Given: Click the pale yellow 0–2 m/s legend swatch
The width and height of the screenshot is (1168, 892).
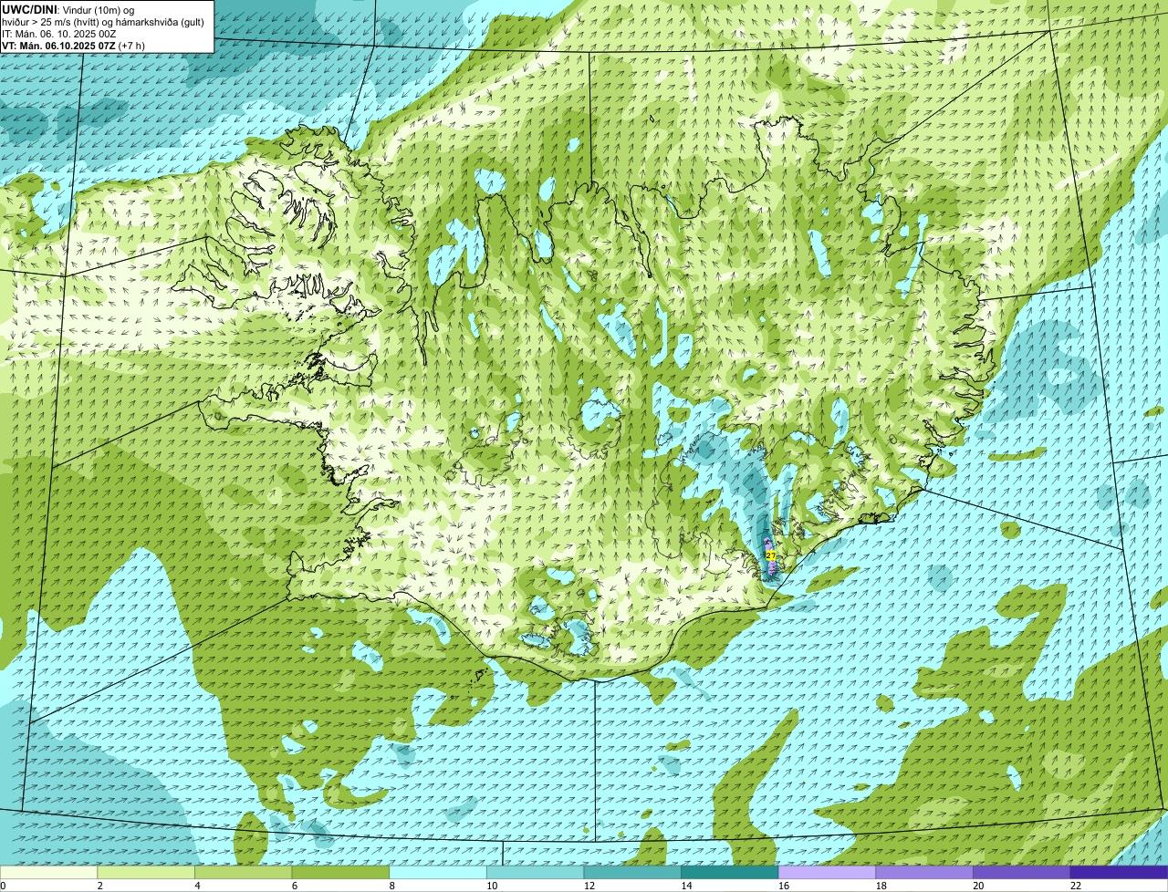Looking at the screenshot, I should point(48,872).
